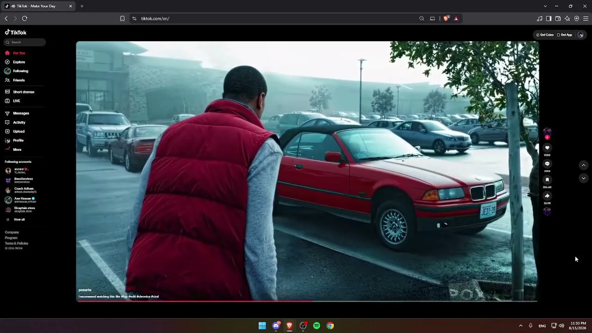Toggle the browser sidebar panel

tap(549, 18)
